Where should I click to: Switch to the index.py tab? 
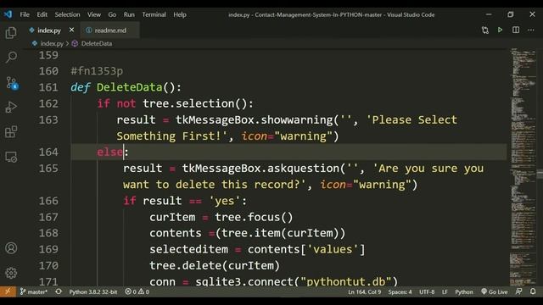click(49, 30)
